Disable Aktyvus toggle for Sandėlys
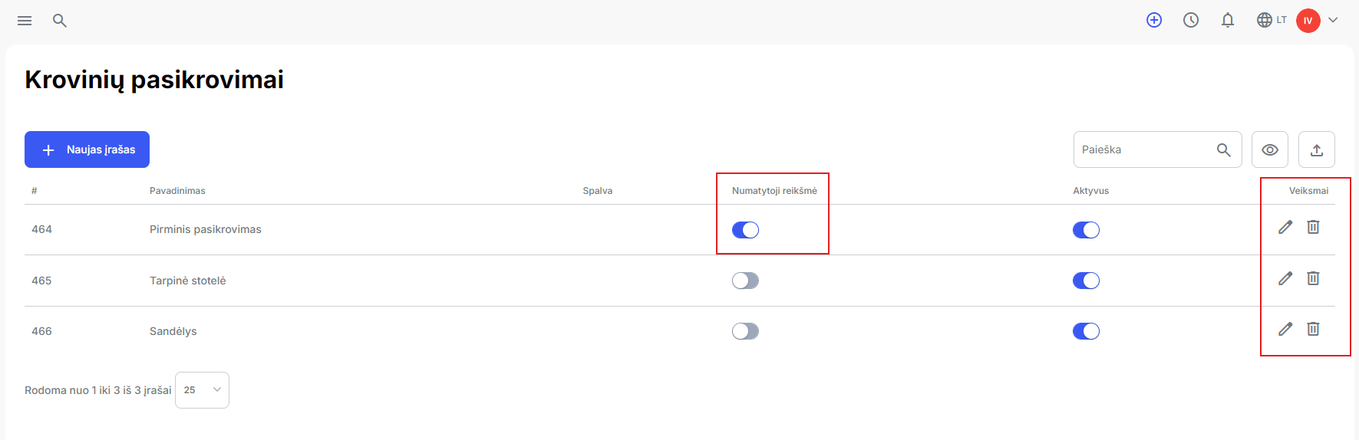 pyautogui.click(x=1086, y=331)
